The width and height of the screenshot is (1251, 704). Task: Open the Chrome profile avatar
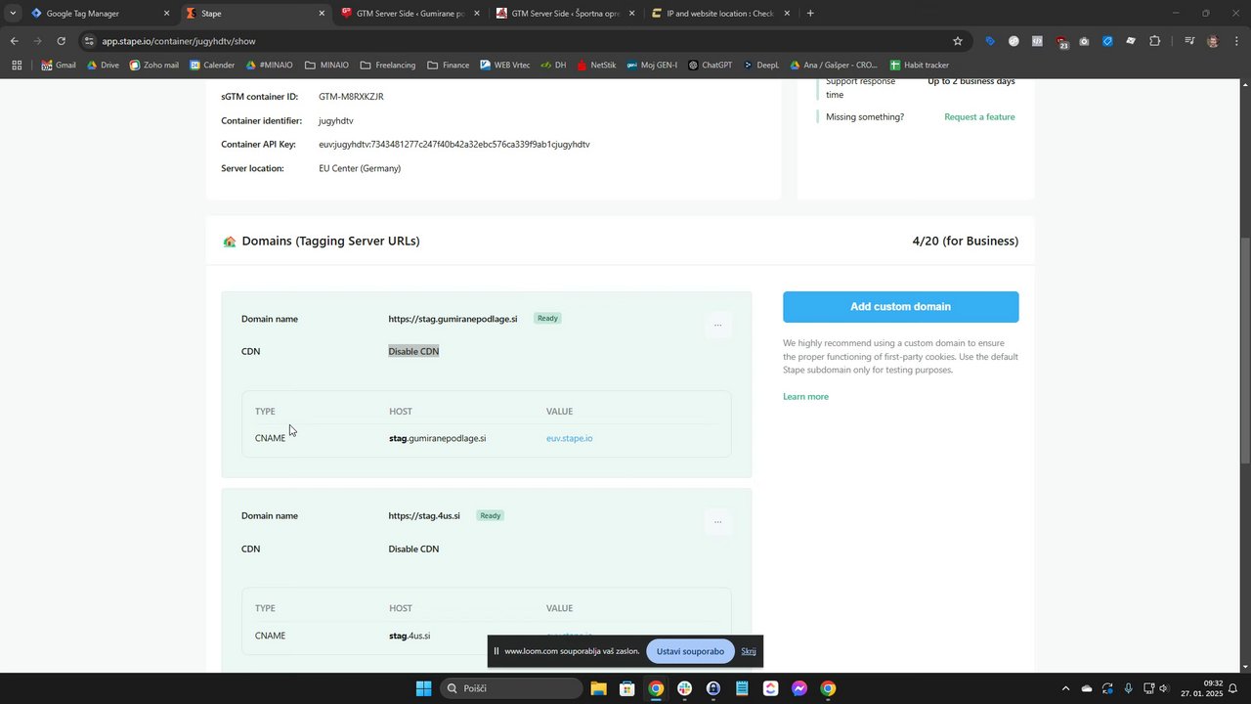click(x=1213, y=41)
